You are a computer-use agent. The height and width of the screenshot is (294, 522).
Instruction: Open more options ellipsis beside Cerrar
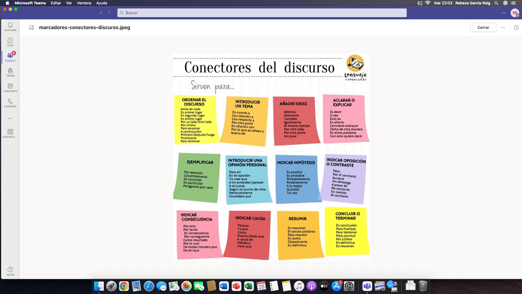[503, 28]
